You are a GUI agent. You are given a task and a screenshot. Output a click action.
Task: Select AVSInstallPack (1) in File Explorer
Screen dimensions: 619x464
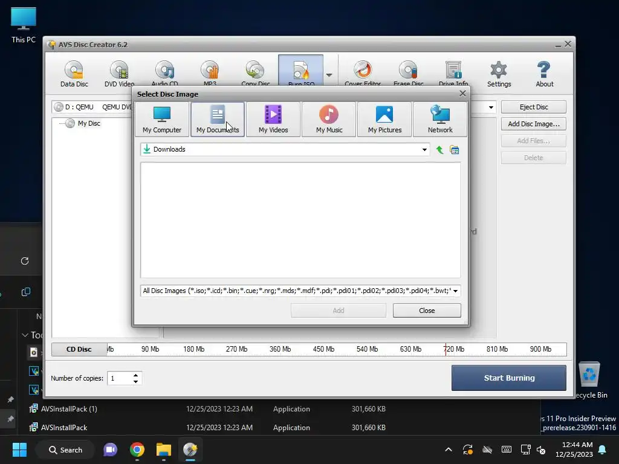(69, 409)
